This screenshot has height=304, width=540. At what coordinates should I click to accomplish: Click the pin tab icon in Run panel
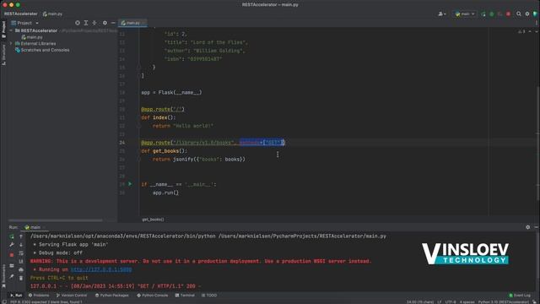click(11, 276)
